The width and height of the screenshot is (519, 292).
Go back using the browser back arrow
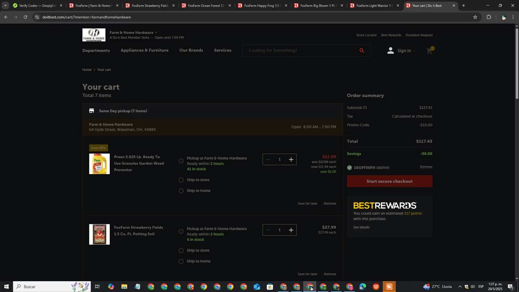point(6,17)
